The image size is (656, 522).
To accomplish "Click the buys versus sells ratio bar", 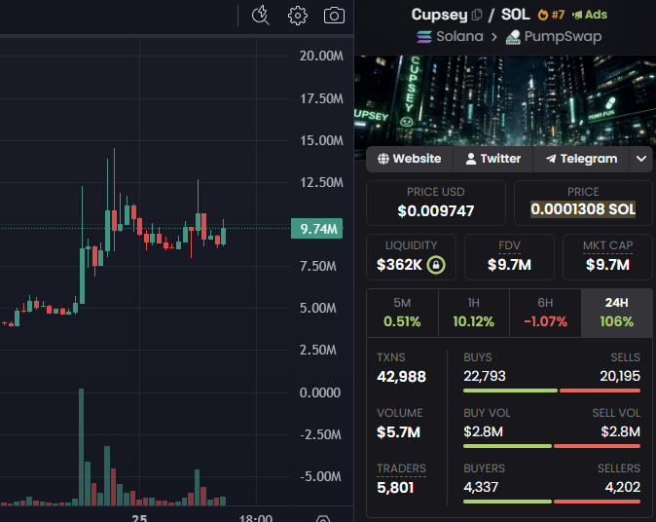I will tap(552, 391).
